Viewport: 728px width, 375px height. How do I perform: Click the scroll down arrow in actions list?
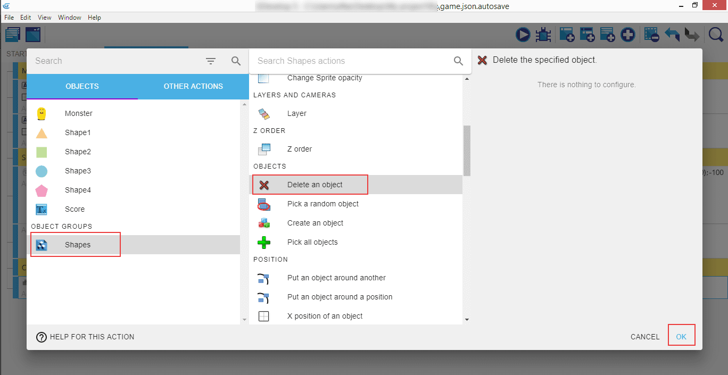[x=467, y=319]
